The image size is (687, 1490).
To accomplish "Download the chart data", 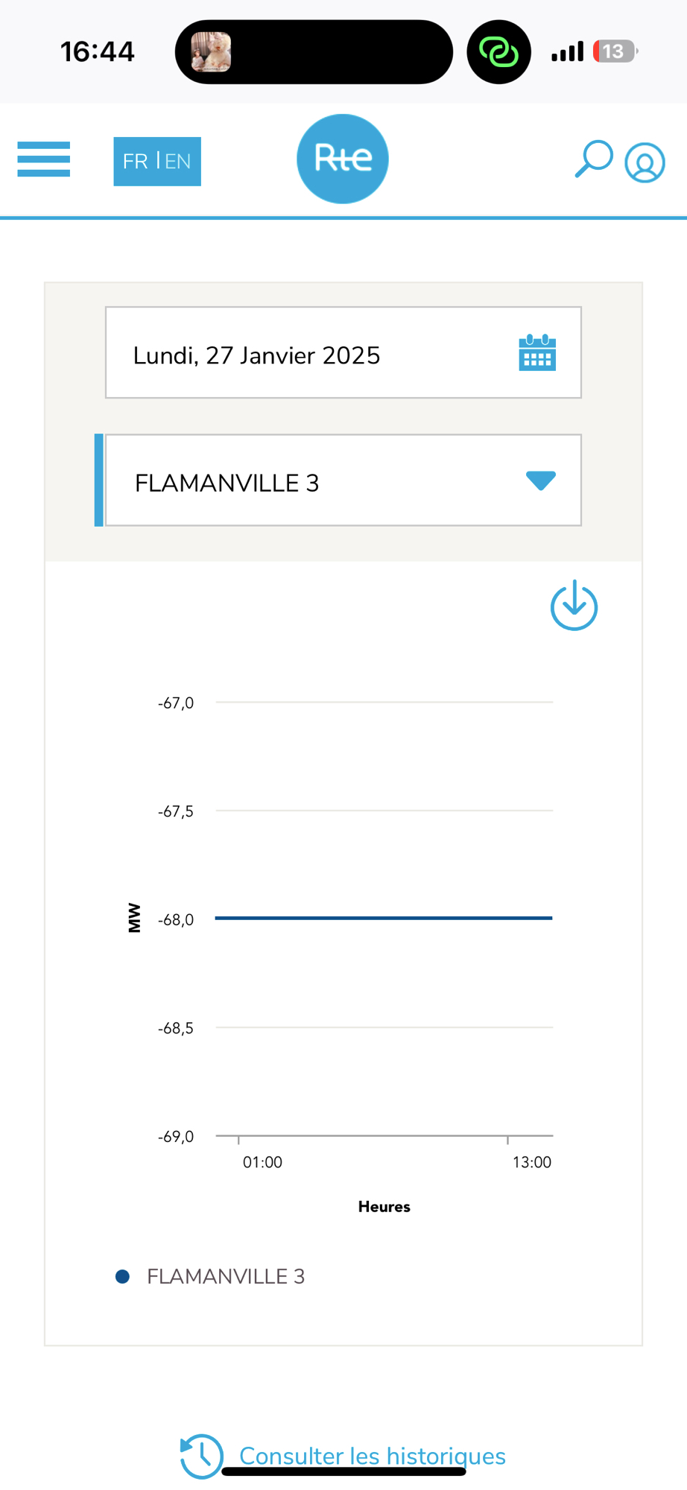I will tap(574, 606).
